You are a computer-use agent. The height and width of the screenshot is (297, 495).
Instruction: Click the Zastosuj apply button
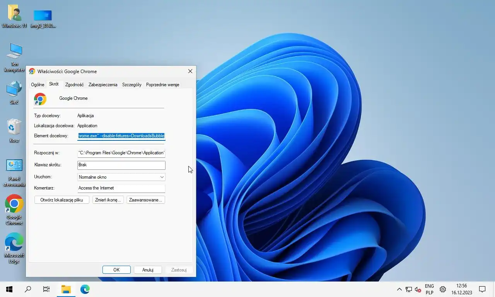pos(179,270)
